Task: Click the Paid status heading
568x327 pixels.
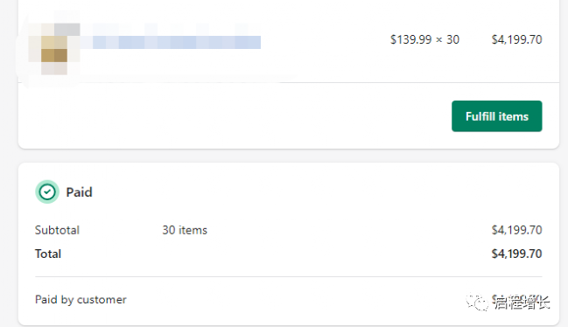Action: [79, 192]
